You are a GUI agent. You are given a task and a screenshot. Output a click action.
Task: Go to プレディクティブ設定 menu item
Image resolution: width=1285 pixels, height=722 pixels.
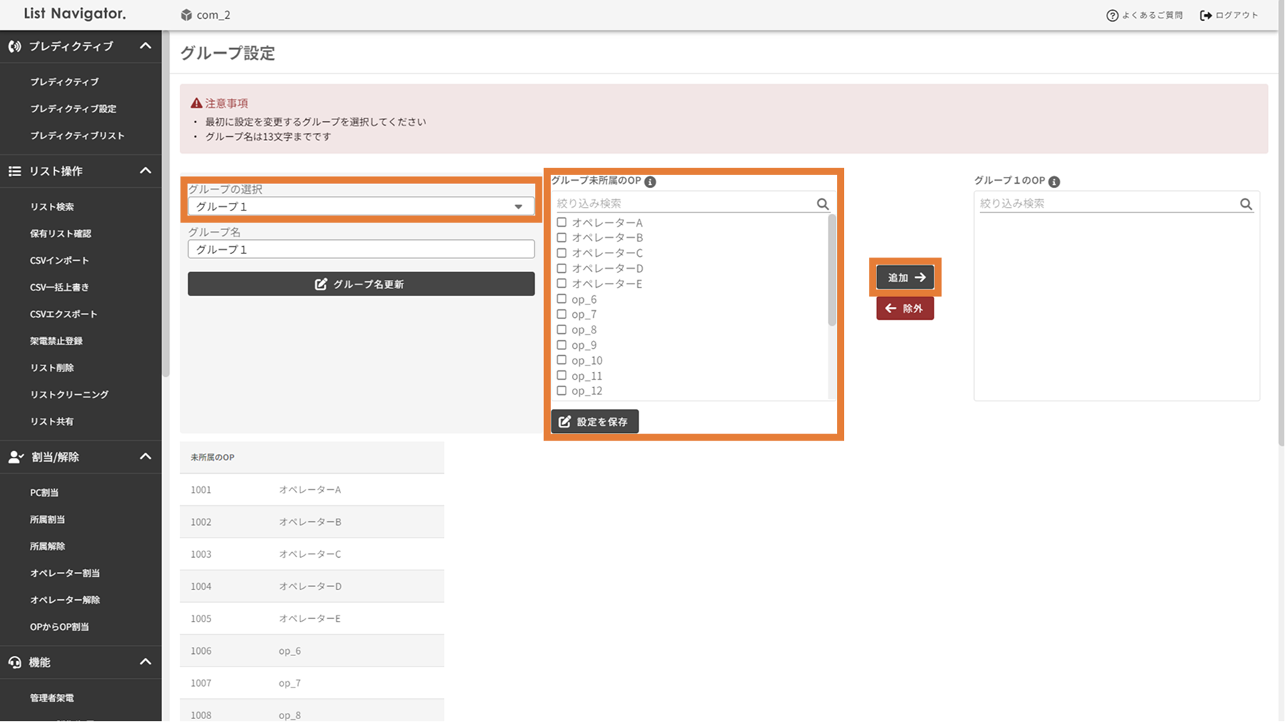coord(73,109)
